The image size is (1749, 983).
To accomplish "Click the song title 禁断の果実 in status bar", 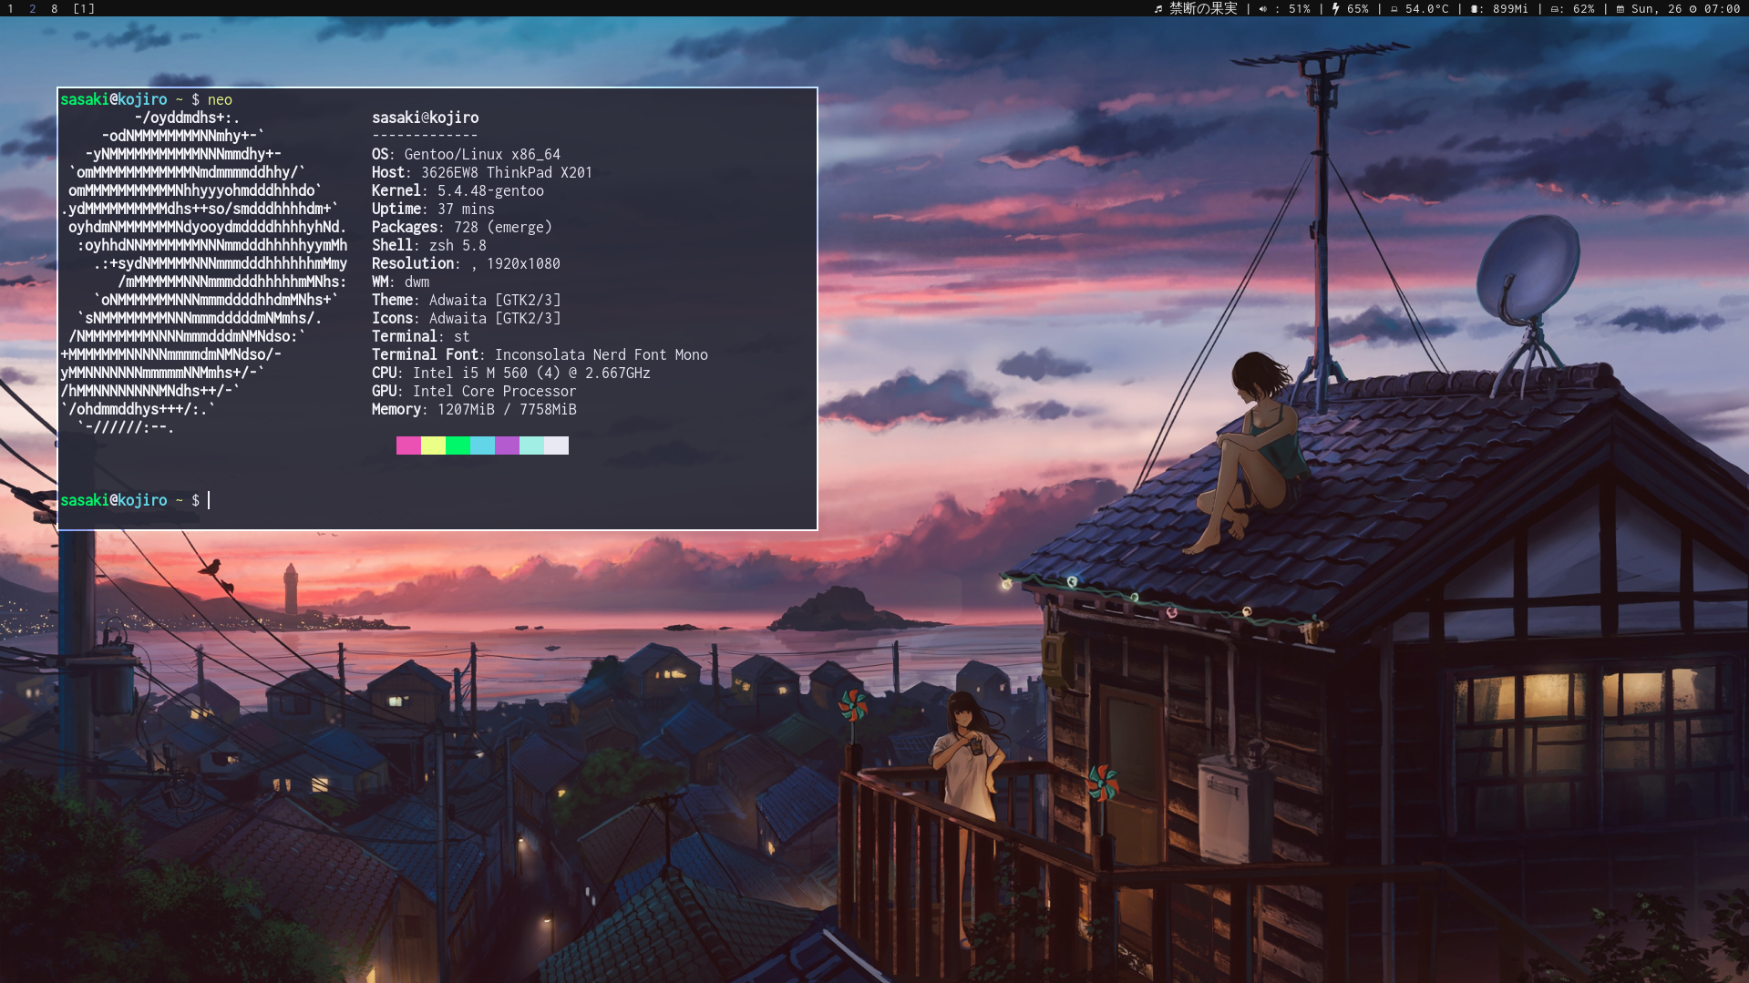I will tap(1203, 9).
